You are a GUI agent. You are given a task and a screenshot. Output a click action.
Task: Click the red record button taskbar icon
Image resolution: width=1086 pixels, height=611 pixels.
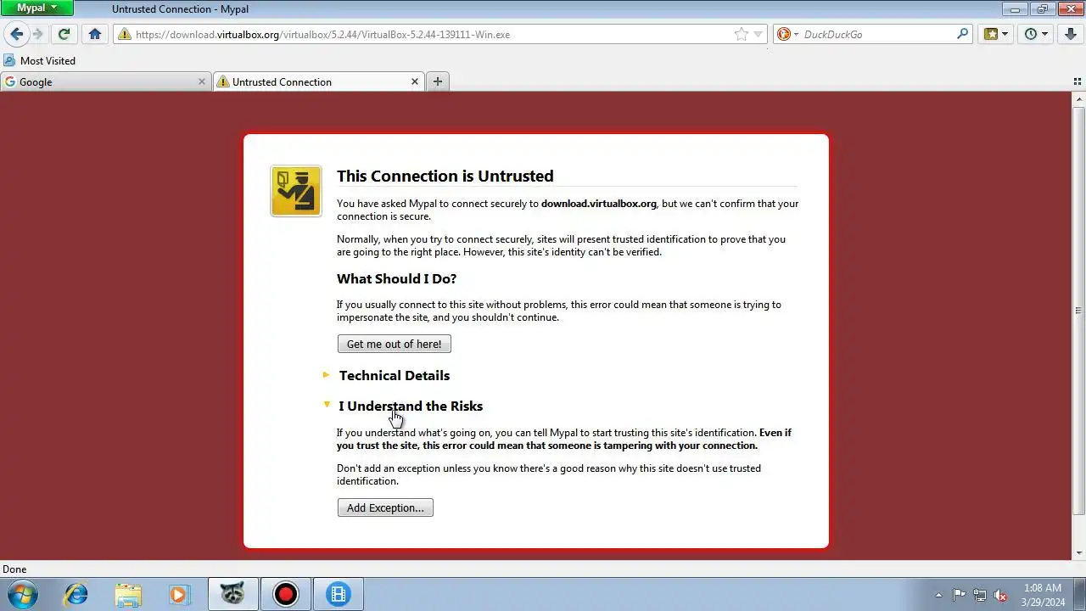[286, 594]
